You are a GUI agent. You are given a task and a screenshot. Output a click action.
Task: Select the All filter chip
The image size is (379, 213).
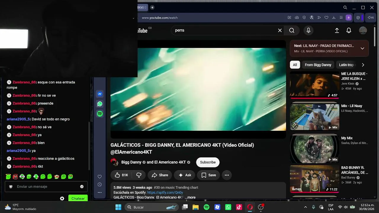[295, 65]
